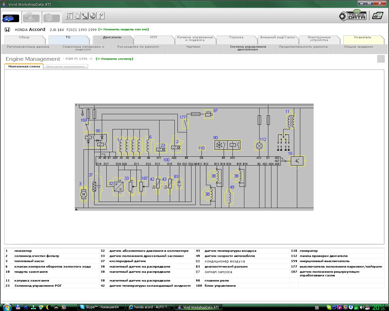This screenshot has height=311, width=389.
Task: Click the inertia switch symbol 159
Action: click(87, 127)
